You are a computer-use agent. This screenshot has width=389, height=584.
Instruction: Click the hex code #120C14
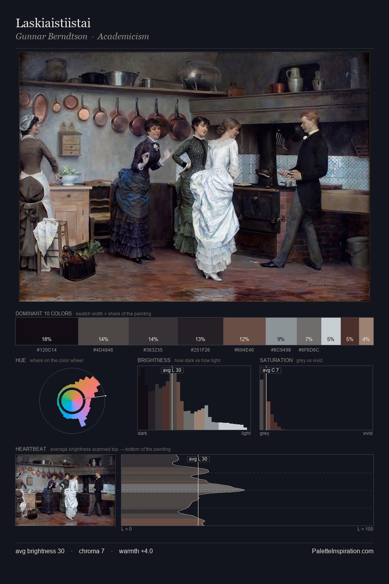pos(47,350)
